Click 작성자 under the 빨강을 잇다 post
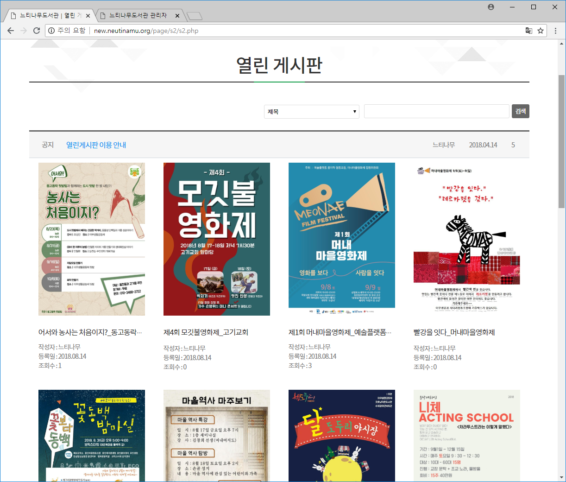566x482 pixels. 434,348
